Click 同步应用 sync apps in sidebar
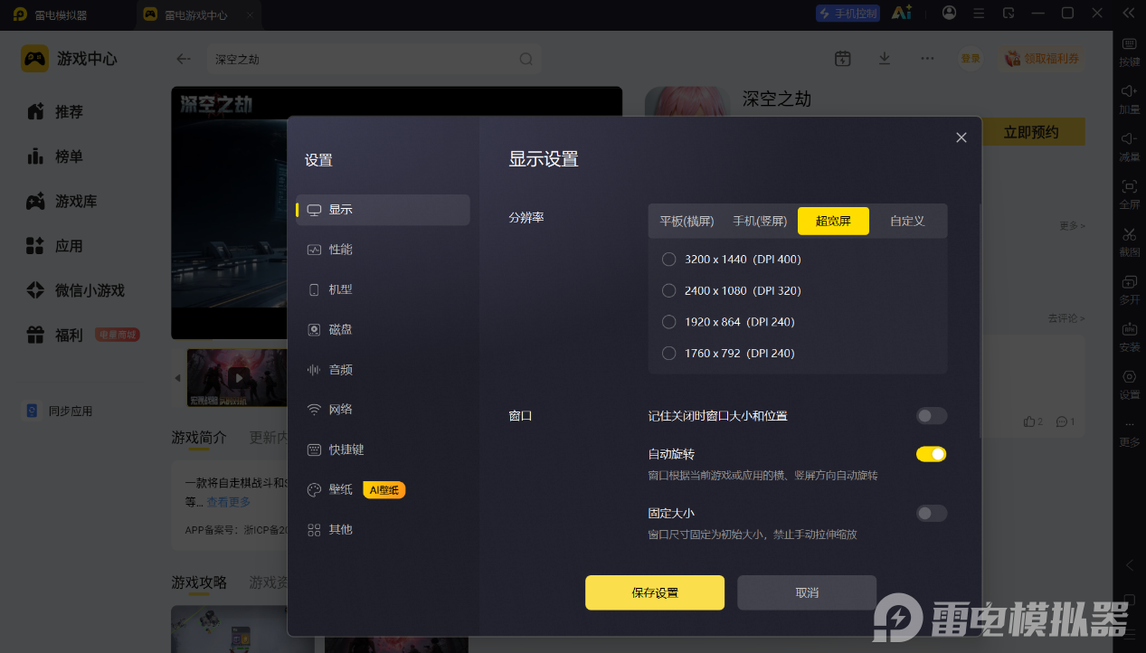This screenshot has width=1146, height=653. (x=60, y=411)
